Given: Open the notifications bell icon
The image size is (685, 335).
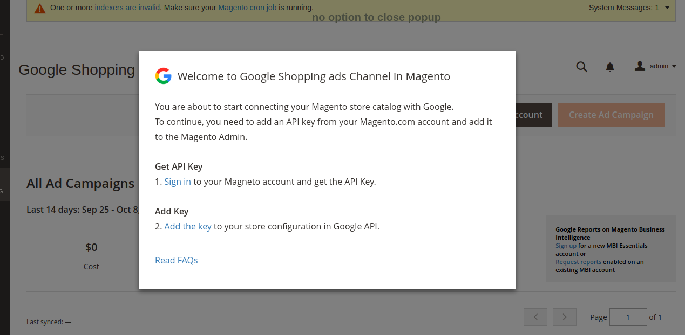Looking at the screenshot, I should 610,67.
